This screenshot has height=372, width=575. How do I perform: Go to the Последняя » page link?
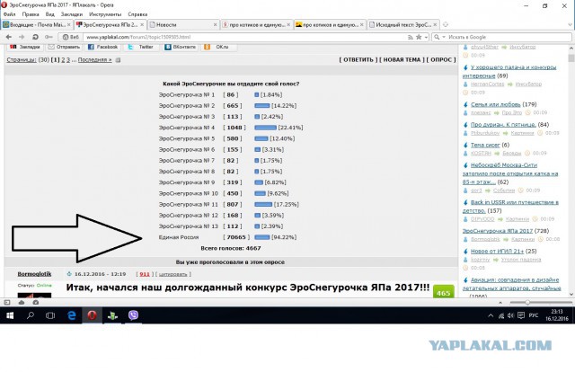(x=94, y=59)
